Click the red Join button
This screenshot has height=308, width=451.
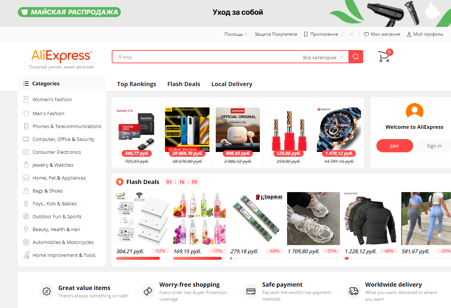coord(394,146)
